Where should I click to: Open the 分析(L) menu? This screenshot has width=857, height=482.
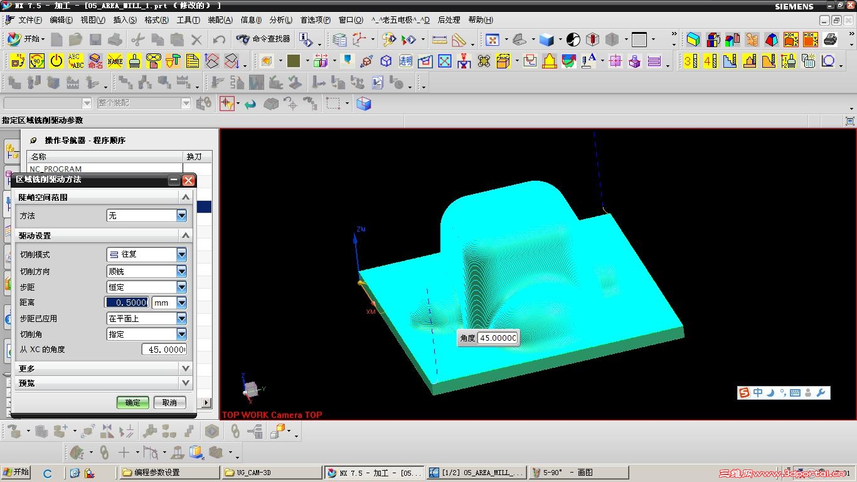click(281, 20)
